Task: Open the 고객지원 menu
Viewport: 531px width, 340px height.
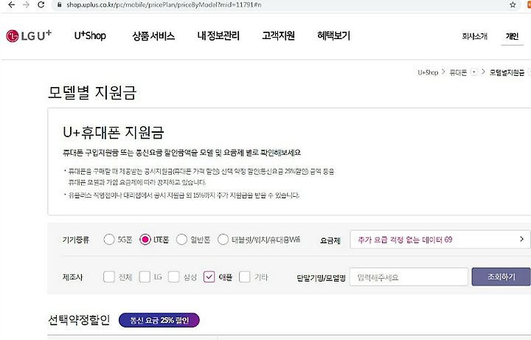Action: [278, 36]
